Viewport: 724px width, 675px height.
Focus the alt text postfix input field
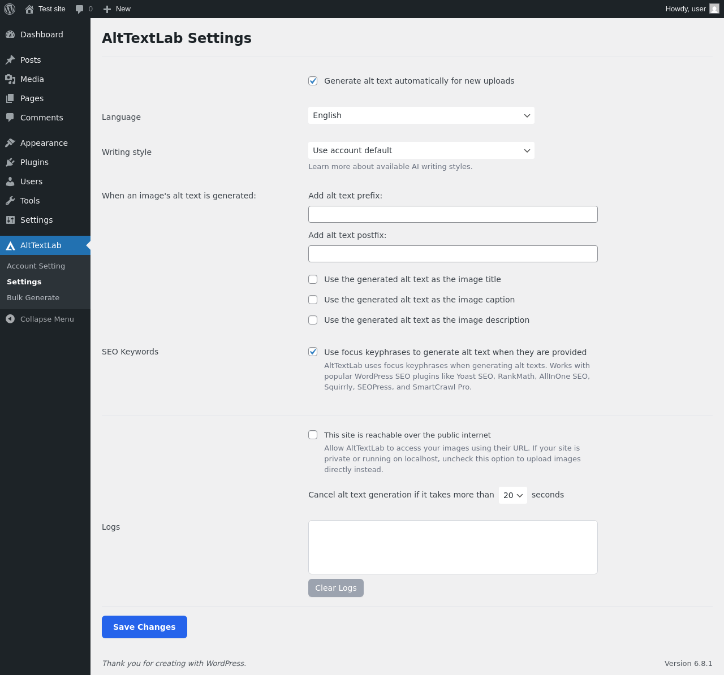(453, 254)
